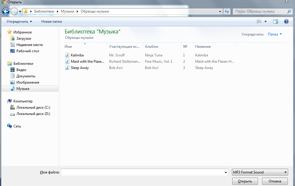Sort by the № column header

coord(187,46)
